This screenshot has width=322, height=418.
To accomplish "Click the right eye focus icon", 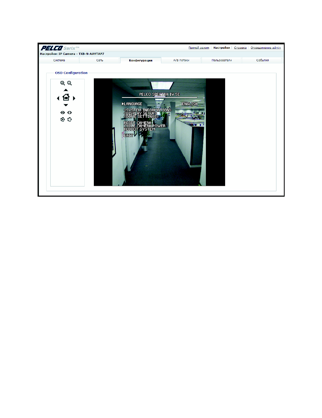I will pos(70,112).
